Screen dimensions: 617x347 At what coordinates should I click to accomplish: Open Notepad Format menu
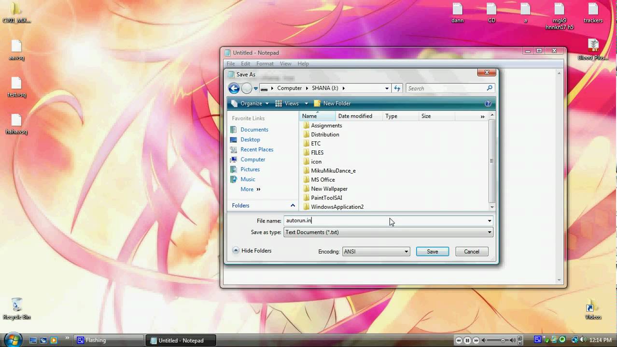[x=265, y=64]
